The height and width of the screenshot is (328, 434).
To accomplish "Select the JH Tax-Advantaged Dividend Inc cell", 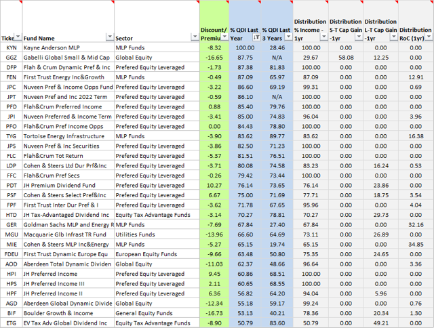I will (68, 215).
